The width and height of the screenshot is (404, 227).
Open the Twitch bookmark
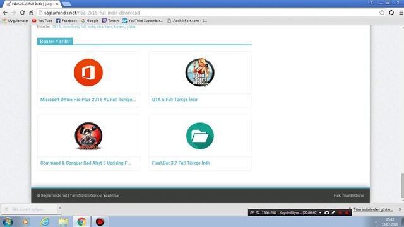[x=110, y=21]
